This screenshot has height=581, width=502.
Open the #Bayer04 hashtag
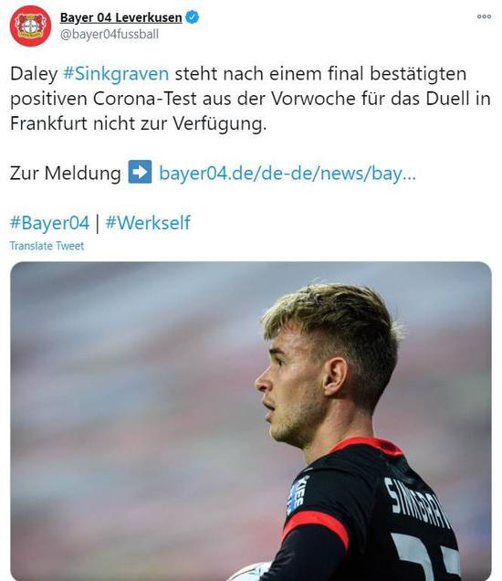point(49,223)
